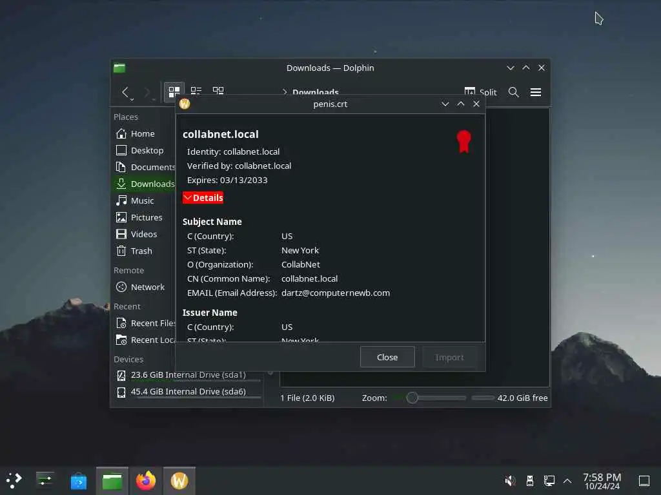Select the email dartz@computernewb.com value
The width and height of the screenshot is (661, 495).
(x=336, y=293)
